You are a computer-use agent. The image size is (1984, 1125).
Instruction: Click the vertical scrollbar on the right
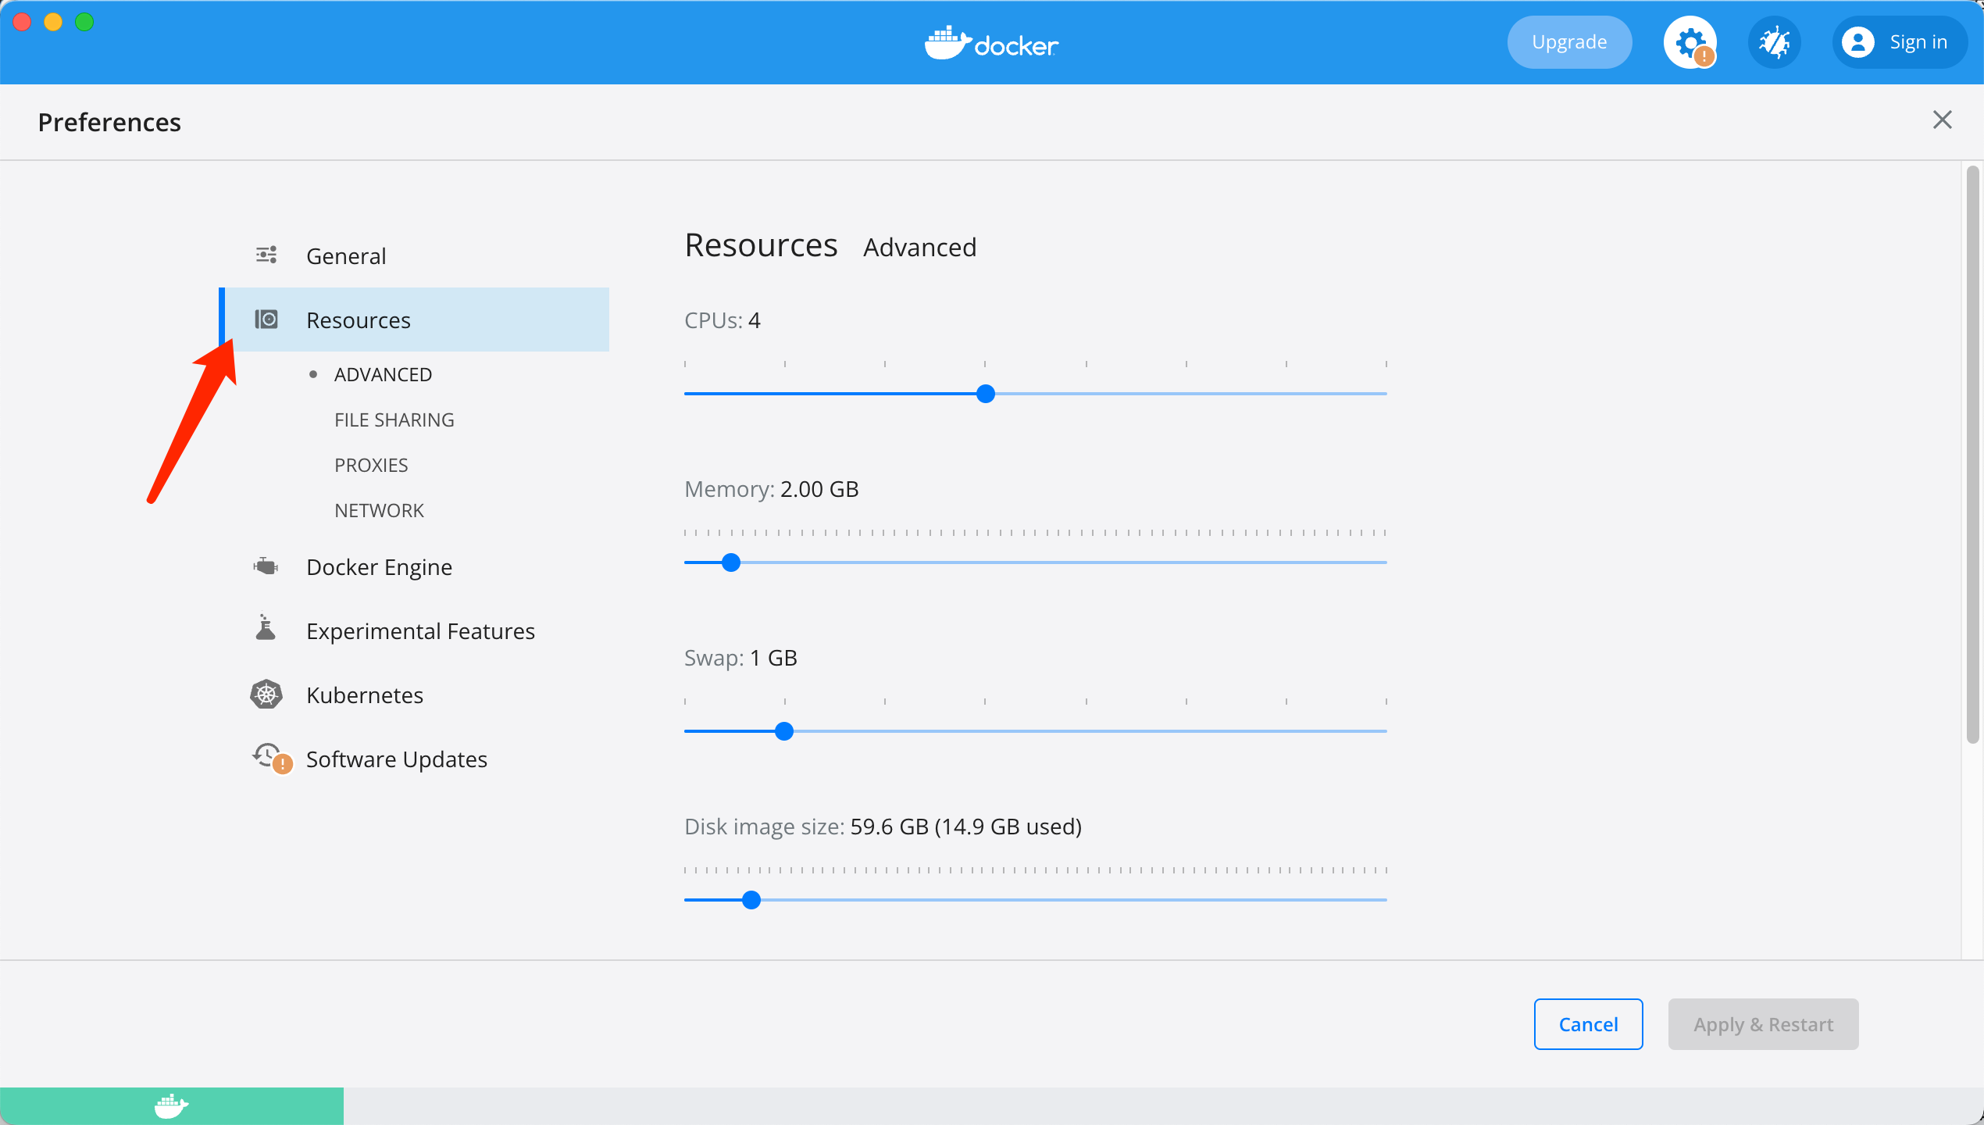point(1973,453)
